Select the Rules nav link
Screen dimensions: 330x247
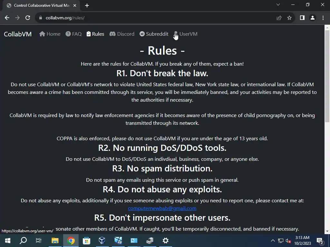click(x=95, y=34)
